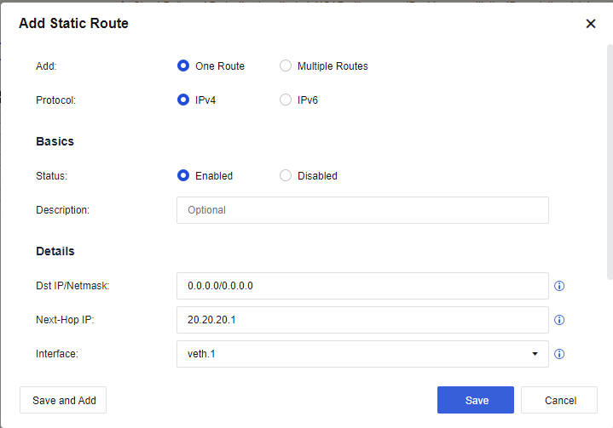This screenshot has height=428, width=613.
Task: Focus the Description optional field
Action: [361, 209]
